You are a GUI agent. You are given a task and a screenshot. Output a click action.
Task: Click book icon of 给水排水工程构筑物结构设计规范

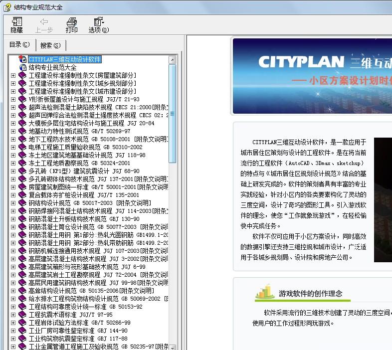[x=22, y=299]
